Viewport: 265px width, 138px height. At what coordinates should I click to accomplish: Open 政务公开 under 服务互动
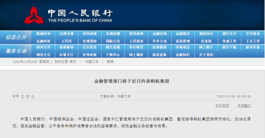click(43, 47)
